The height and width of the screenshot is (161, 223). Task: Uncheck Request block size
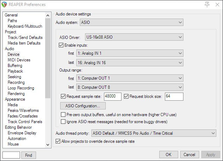click(126, 96)
